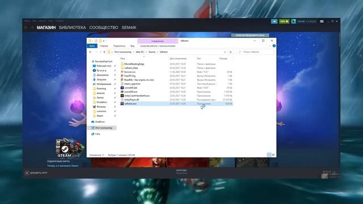Screen dimensions: 363x204
Task: Click the Big Picture mode icon in Steam
Action: click(322, 22)
